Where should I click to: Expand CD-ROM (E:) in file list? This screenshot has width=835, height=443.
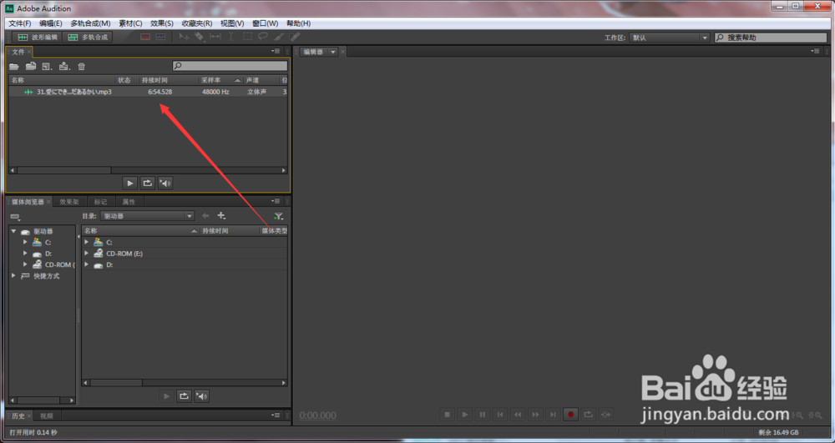tap(86, 253)
